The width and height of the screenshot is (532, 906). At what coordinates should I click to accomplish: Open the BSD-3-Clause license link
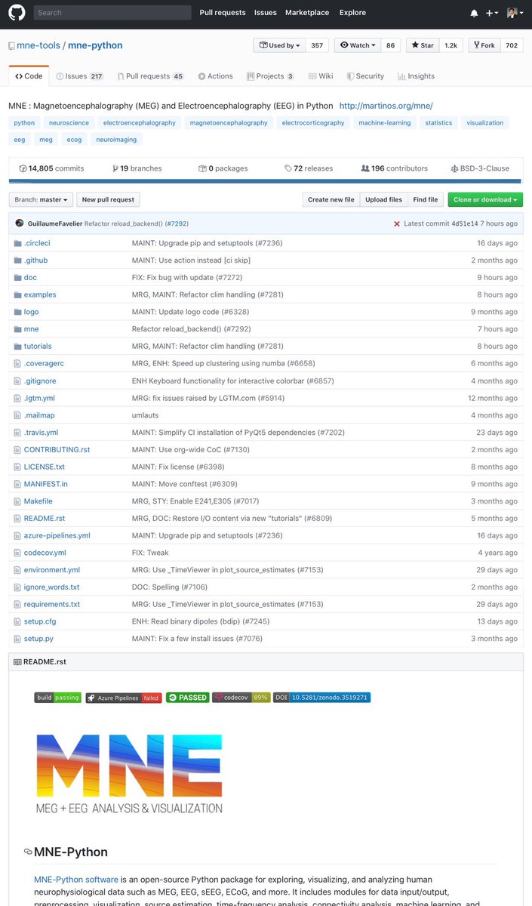480,168
